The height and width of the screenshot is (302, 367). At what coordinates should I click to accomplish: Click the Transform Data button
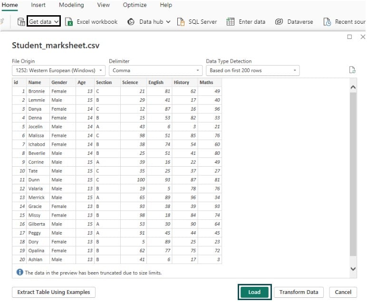click(x=299, y=292)
